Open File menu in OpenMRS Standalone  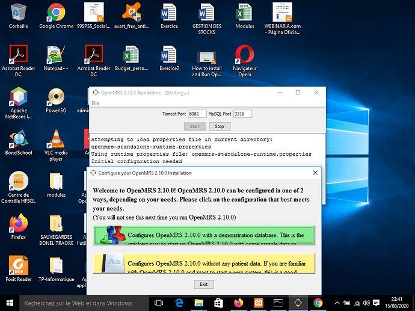[x=95, y=103]
